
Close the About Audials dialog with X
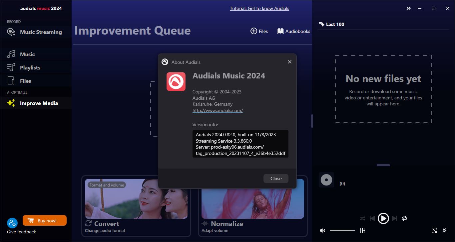[289, 62]
